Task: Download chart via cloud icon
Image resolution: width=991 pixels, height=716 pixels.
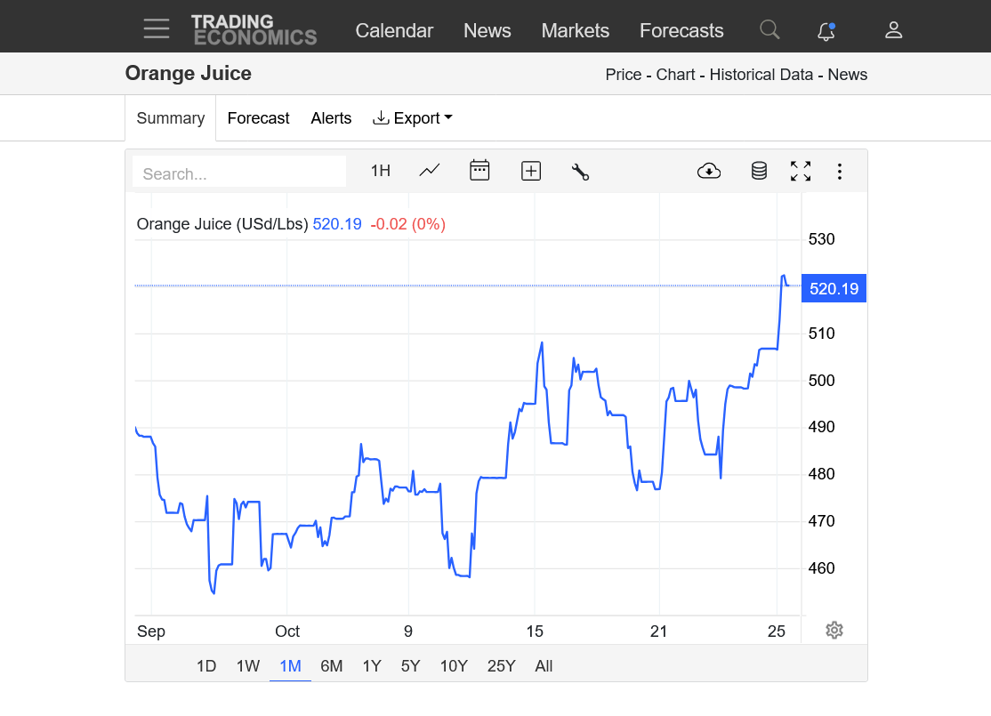Action: point(709,171)
